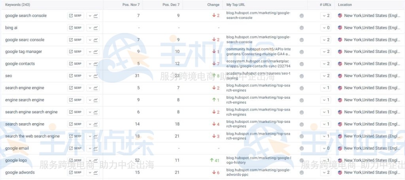Open SERP for google search console

(76, 16)
